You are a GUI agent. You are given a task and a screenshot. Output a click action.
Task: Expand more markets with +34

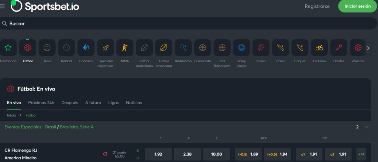[361, 154]
